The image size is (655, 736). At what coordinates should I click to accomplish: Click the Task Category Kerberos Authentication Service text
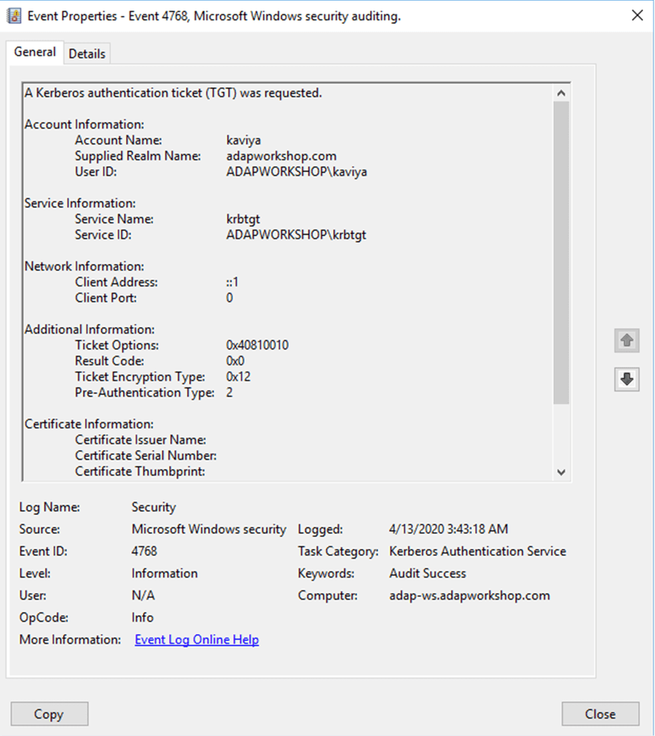click(x=478, y=551)
